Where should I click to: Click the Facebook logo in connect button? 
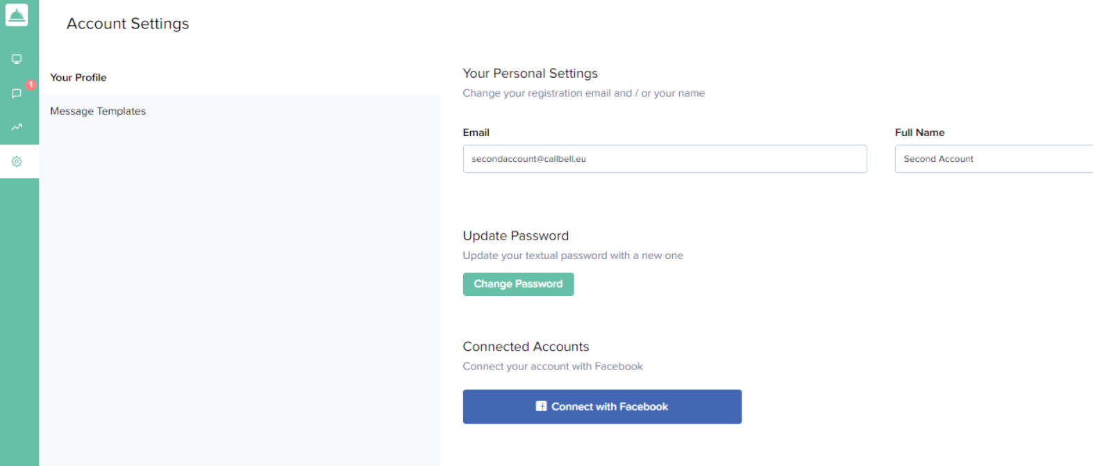[541, 406]
